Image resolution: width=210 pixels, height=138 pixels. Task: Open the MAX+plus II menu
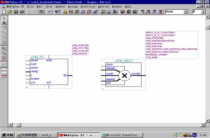pyautogui.click(x=15, y=6)
